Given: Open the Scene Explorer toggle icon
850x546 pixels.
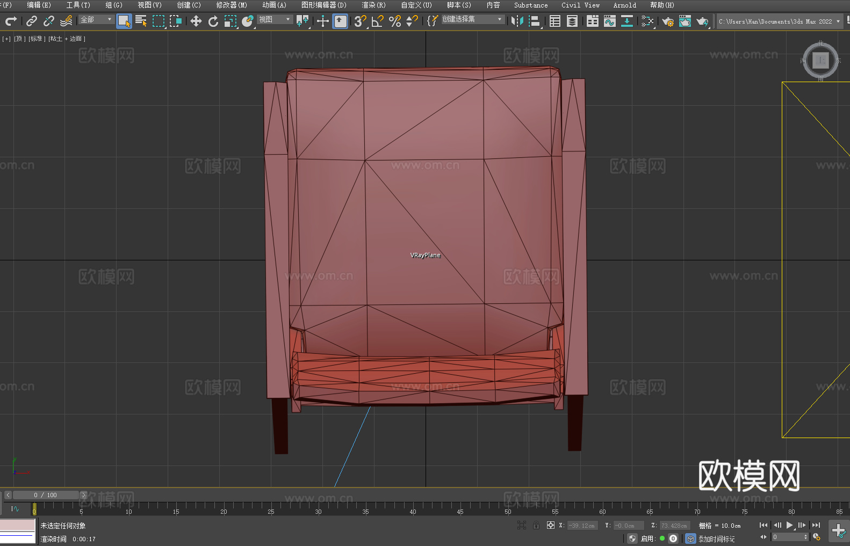Looking at the screenshot, I should 555,21.
